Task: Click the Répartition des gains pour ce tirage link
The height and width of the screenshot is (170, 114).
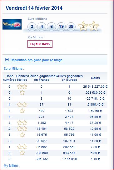Action: pyautogui.click(x=37, y=60)
